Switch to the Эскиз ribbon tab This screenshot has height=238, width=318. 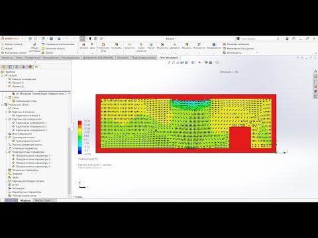(x=19, y=58)
